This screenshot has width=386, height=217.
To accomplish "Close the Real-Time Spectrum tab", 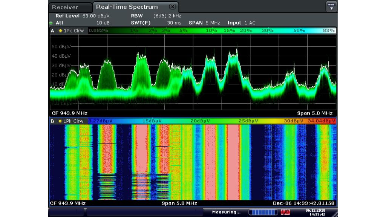I will tap(172, 7).
